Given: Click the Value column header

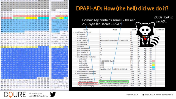Looking at the screenshot, I should (115, 30).
